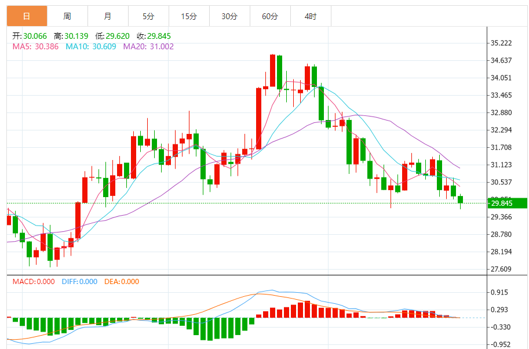Screen dimensions: 529x349
Task: Click the high price value 30.139
Action: [x=76, y=36]
